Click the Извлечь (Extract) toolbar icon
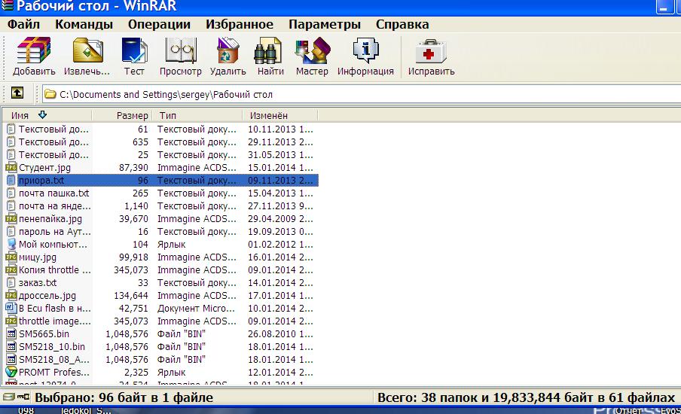Image resolution: width=681 pixels, height=414 pixels. [x=87, y=50]
